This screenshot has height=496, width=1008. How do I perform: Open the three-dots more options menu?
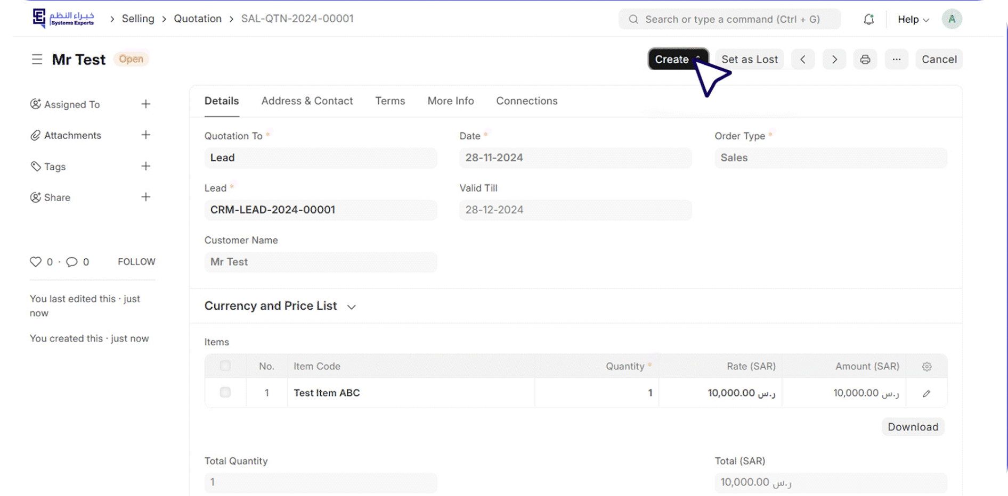point(897,60)
